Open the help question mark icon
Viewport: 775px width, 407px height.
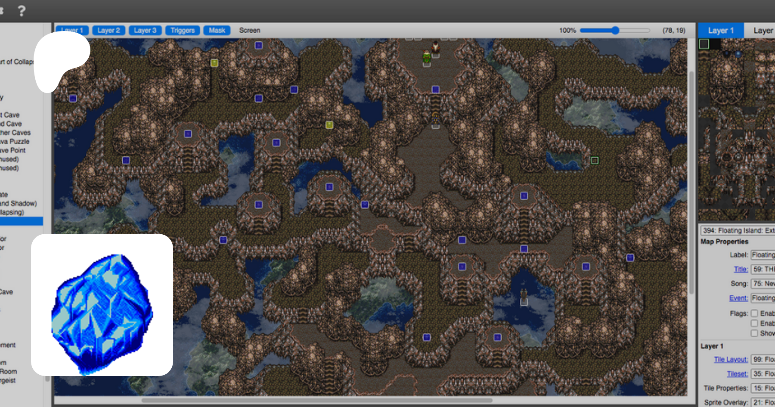coord(22,10)
